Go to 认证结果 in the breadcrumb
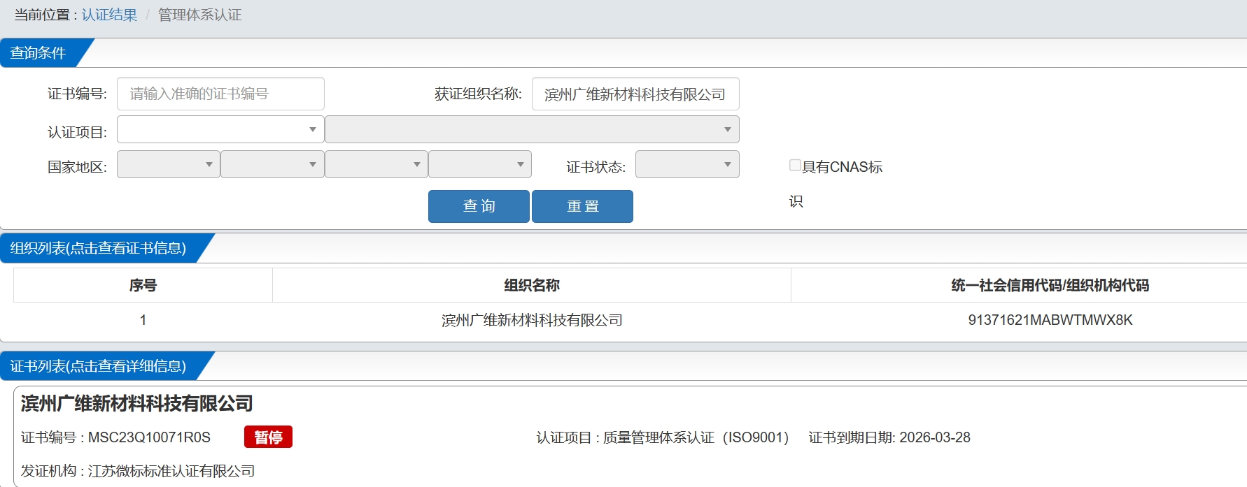This screenshot has width=1247, height=487. coord(109,15)
